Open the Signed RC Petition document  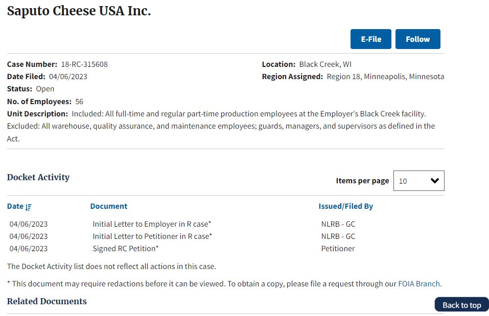[126, 248]
